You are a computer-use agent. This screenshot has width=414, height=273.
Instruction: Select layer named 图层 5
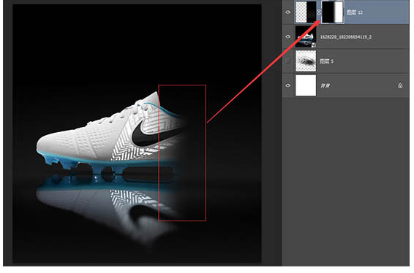pyautogui.click(x=327, y=61)
